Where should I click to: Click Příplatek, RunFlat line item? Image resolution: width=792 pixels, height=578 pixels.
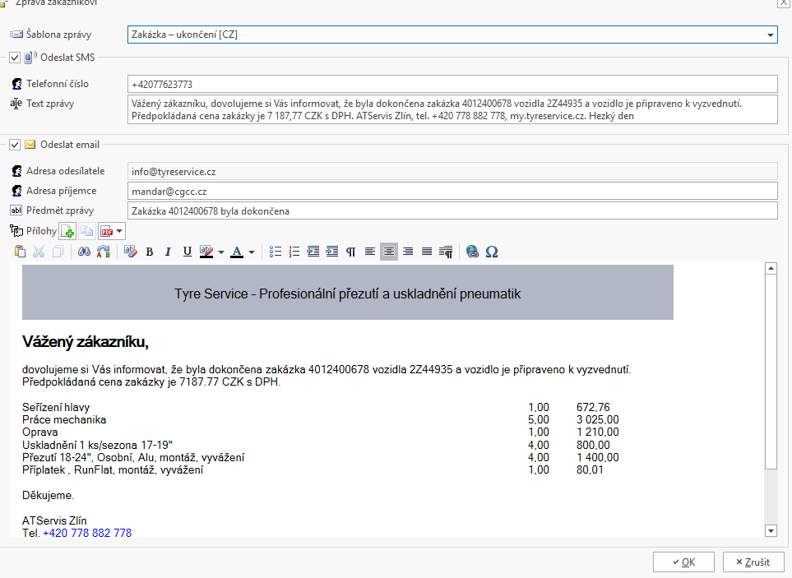tap(113, 470)
